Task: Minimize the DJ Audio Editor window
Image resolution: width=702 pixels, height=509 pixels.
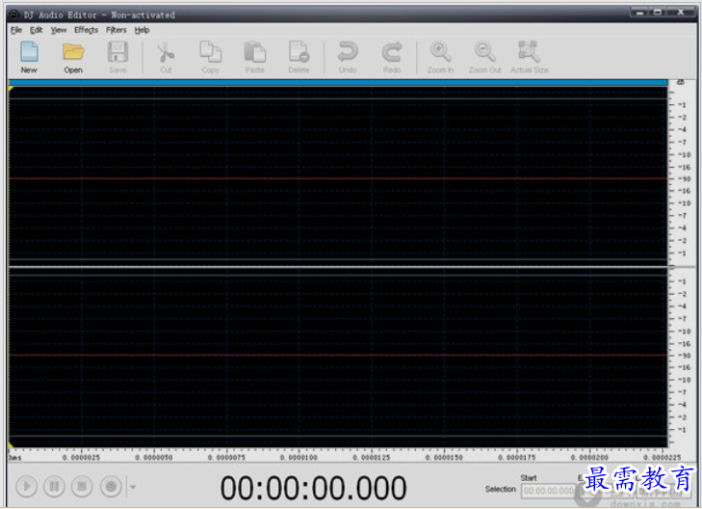Action: tap(640, 13)
